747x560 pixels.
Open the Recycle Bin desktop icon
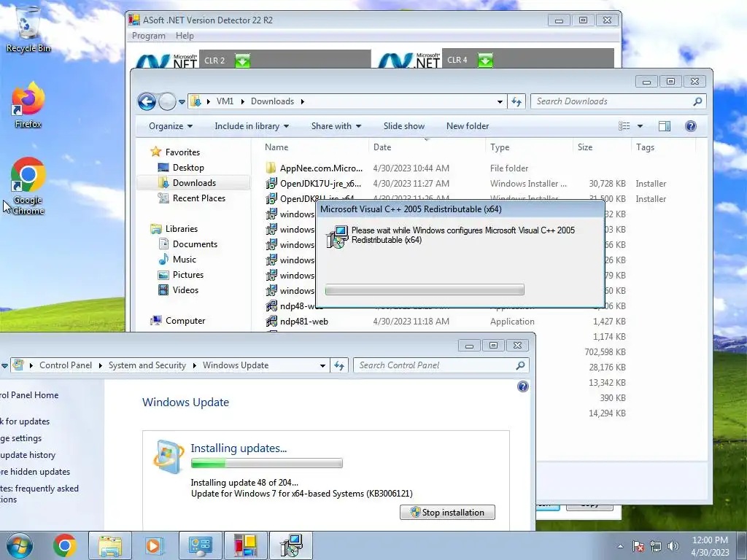[28, 29]
